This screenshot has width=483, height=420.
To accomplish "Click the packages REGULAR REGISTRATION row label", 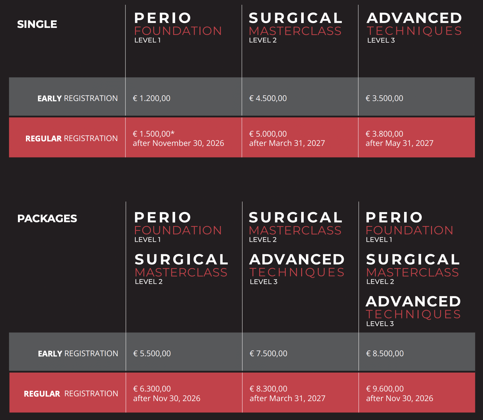I will click(x=71, y=394).
